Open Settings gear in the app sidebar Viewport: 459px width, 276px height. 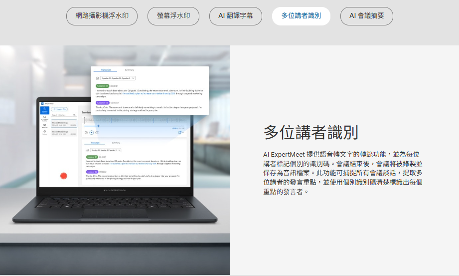(44, 132)
